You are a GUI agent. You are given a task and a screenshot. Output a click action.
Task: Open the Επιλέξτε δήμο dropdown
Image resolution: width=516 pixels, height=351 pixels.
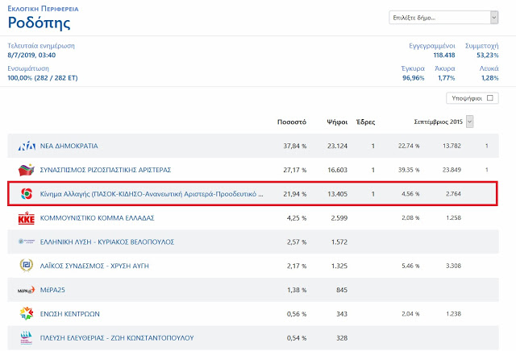(x=443, y=18)
